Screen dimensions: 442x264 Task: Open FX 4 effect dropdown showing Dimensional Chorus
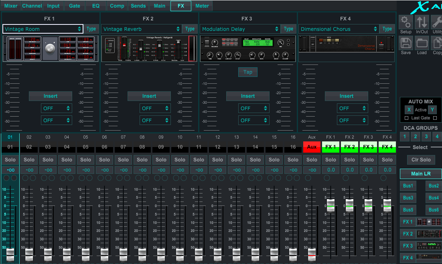[339, 29]
